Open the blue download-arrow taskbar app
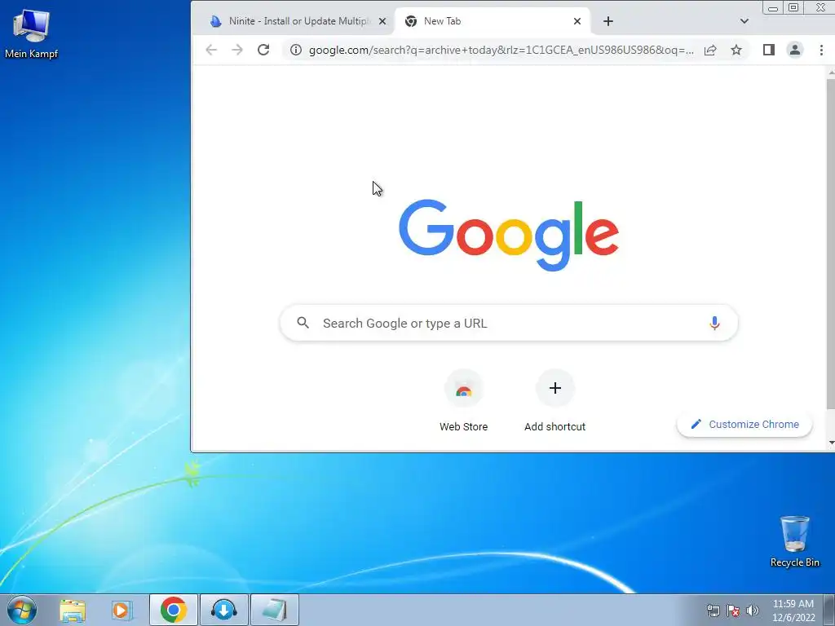The height and width of the screenshot is (626, 835). [x=223, y=610]
